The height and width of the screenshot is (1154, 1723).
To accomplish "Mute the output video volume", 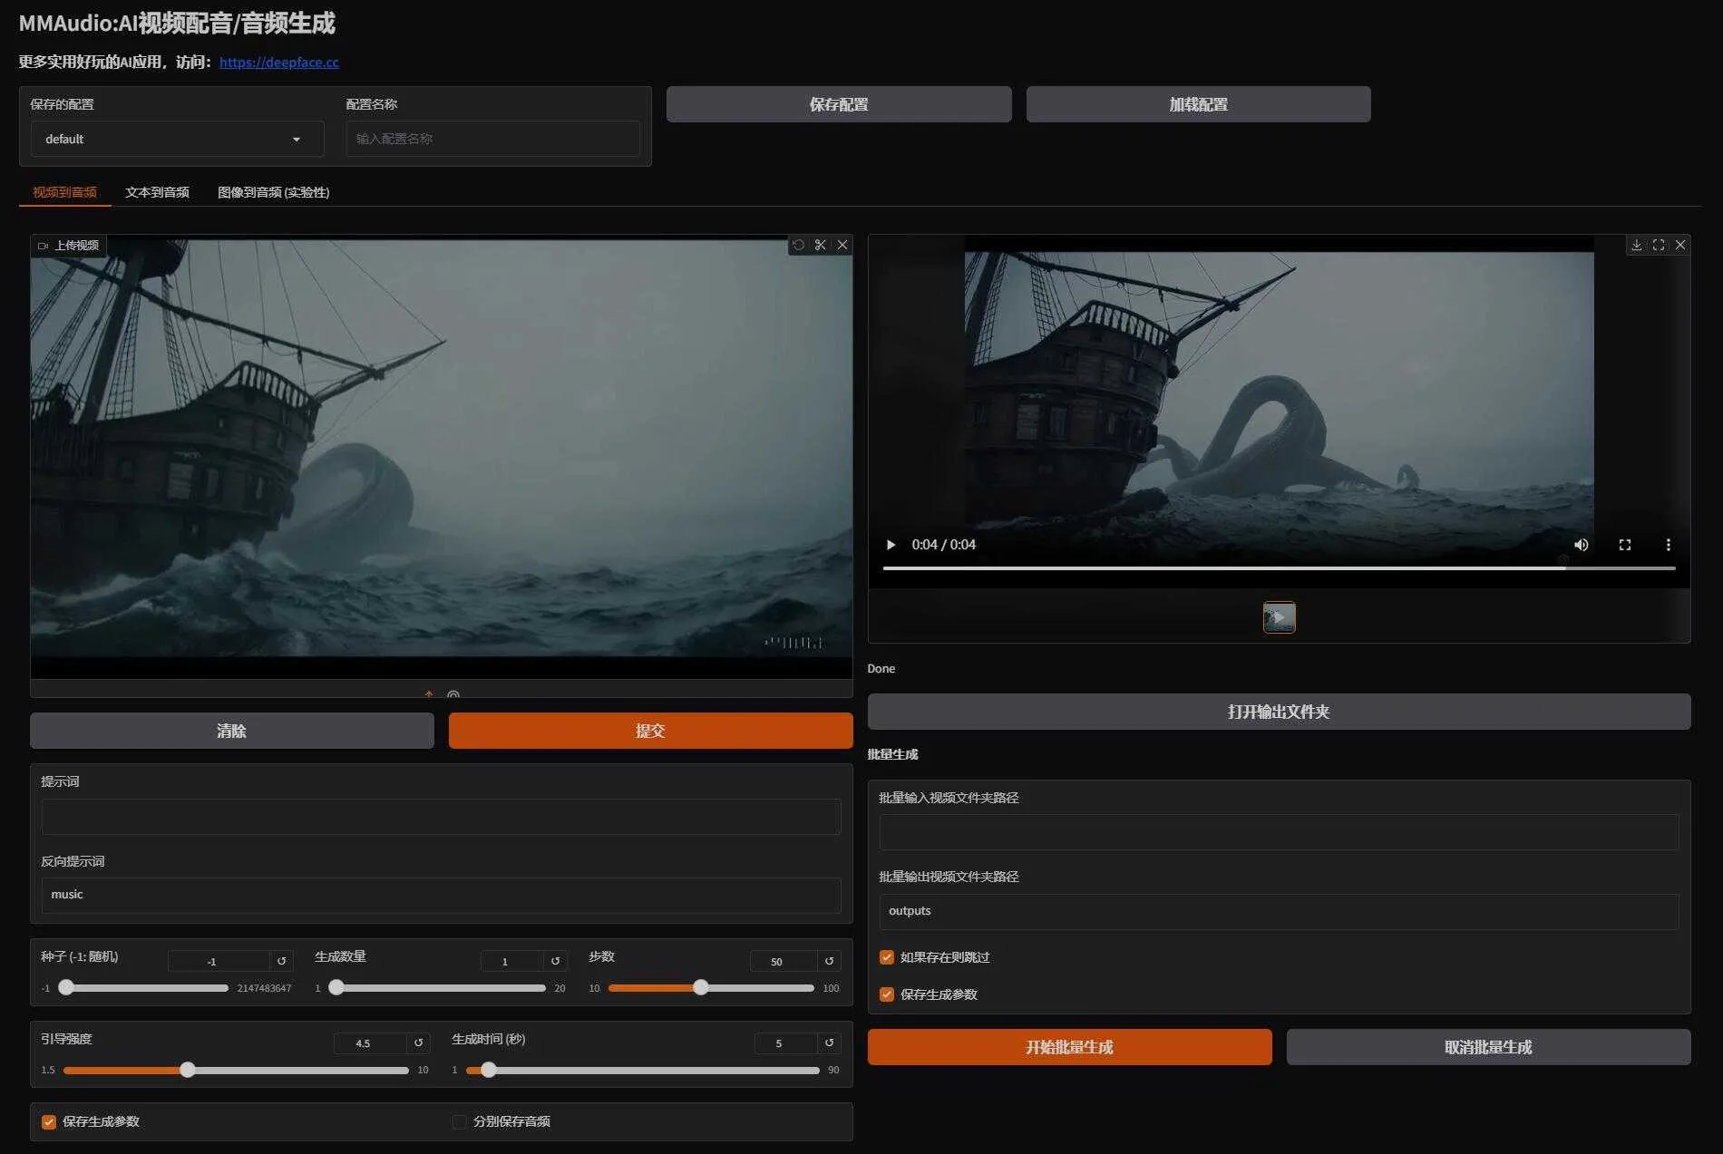I will 1582,545.
